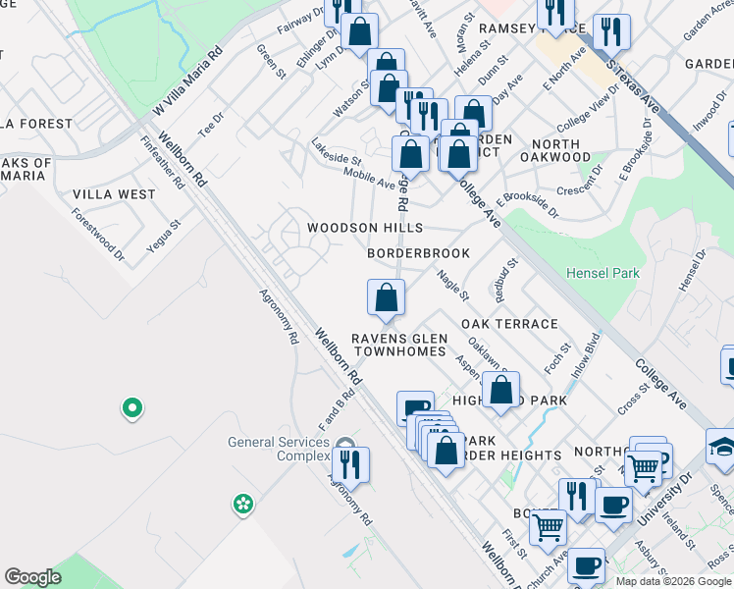
Task: Select the restaurant marker near Watson St cluster
Action: 429,120
